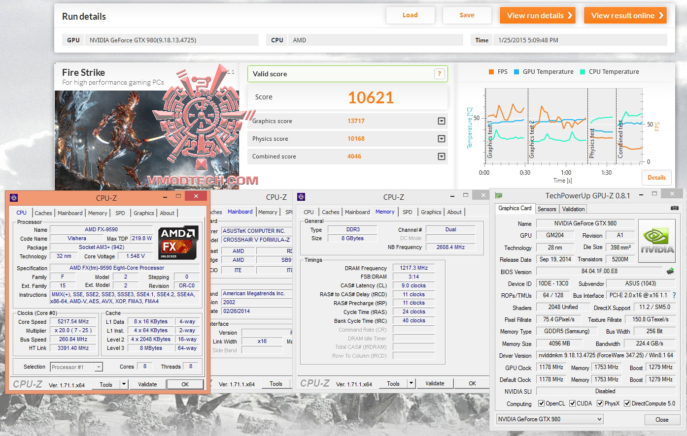Save the BIOS using the chip icon in GPU-Z

(670, 271)
